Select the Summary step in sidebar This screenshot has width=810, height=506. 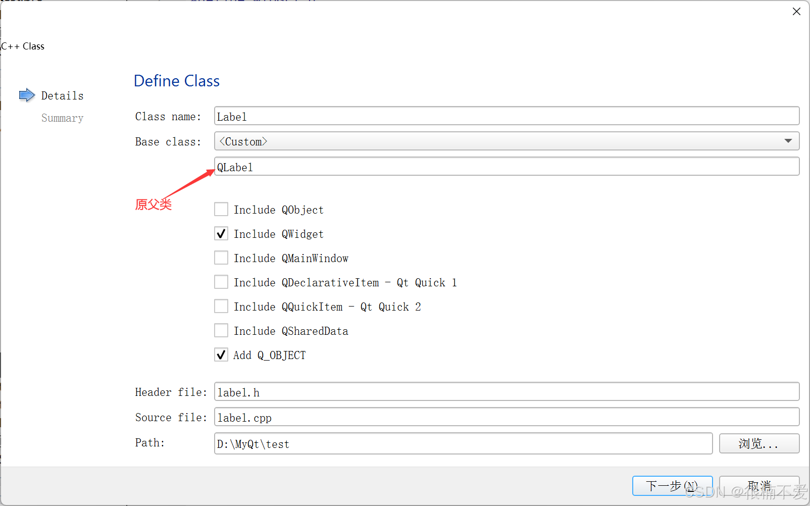[63, 118]
